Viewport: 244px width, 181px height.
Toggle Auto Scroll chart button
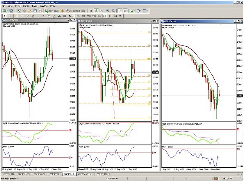120,11
